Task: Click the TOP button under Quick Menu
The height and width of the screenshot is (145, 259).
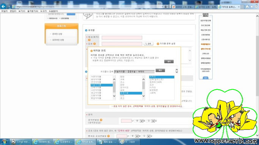Action: pos(206,78)
